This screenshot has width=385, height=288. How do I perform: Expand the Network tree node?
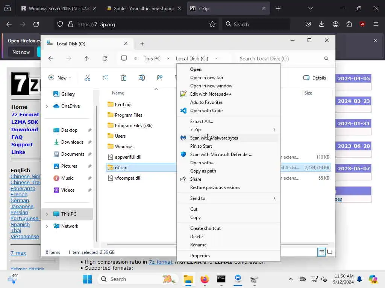47,226
